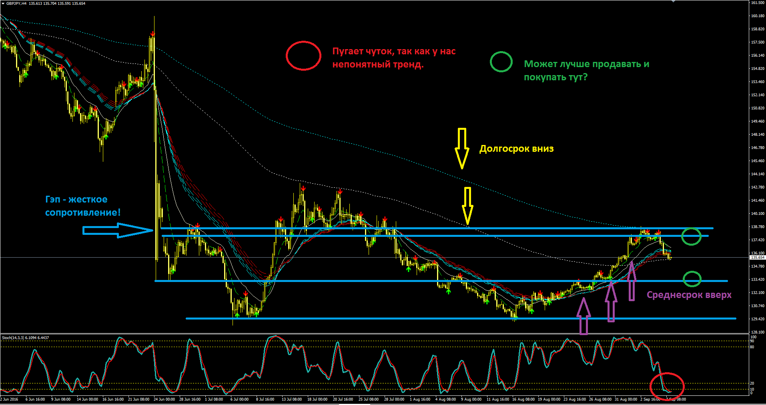This screenshot has height=405, width=766.
Task: Select the red text 'Пугает чуток, так как у нас'
Action: [394, 51]
